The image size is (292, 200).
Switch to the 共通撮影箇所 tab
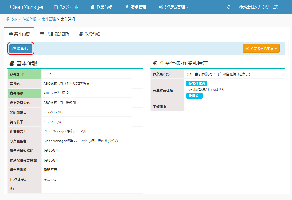click(x=54, y=34)
